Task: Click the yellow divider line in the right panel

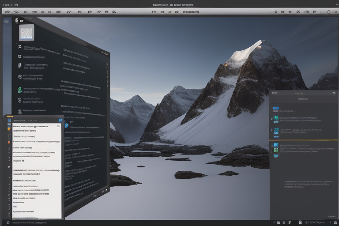Action: [x=304, y=140]
